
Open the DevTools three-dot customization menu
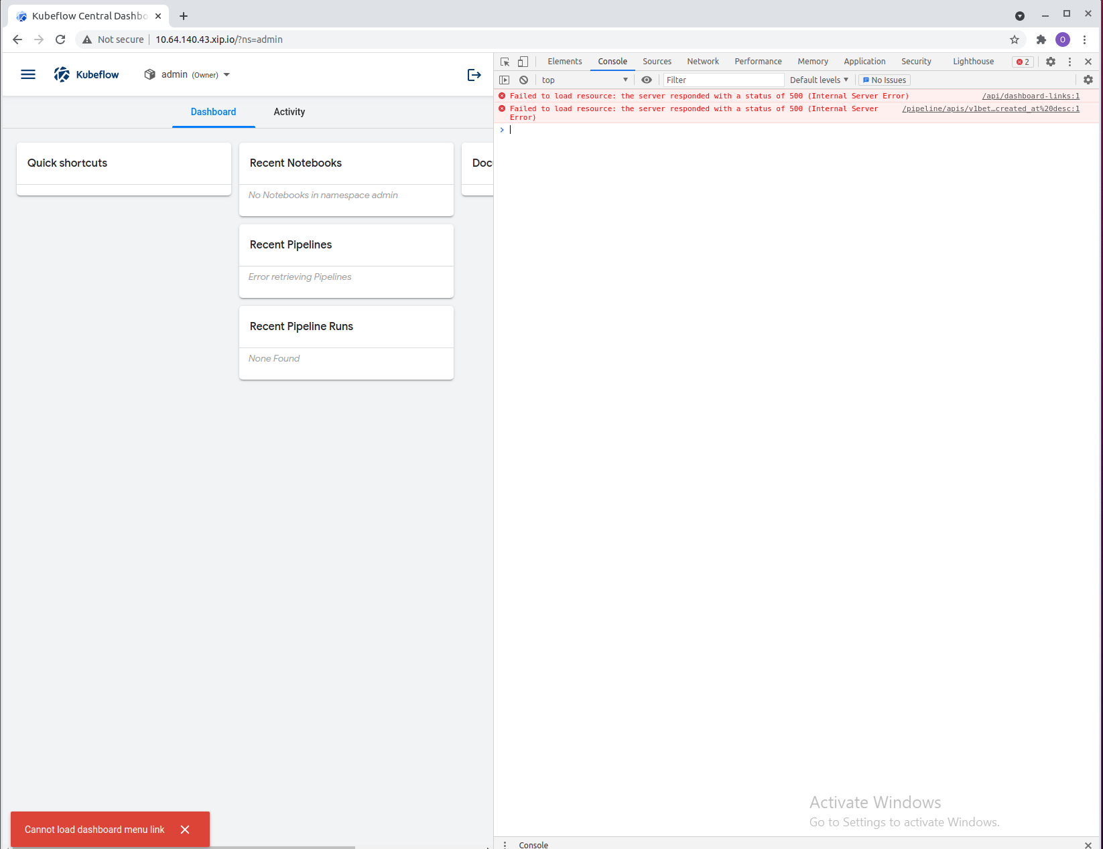[x=1069, y=61]
